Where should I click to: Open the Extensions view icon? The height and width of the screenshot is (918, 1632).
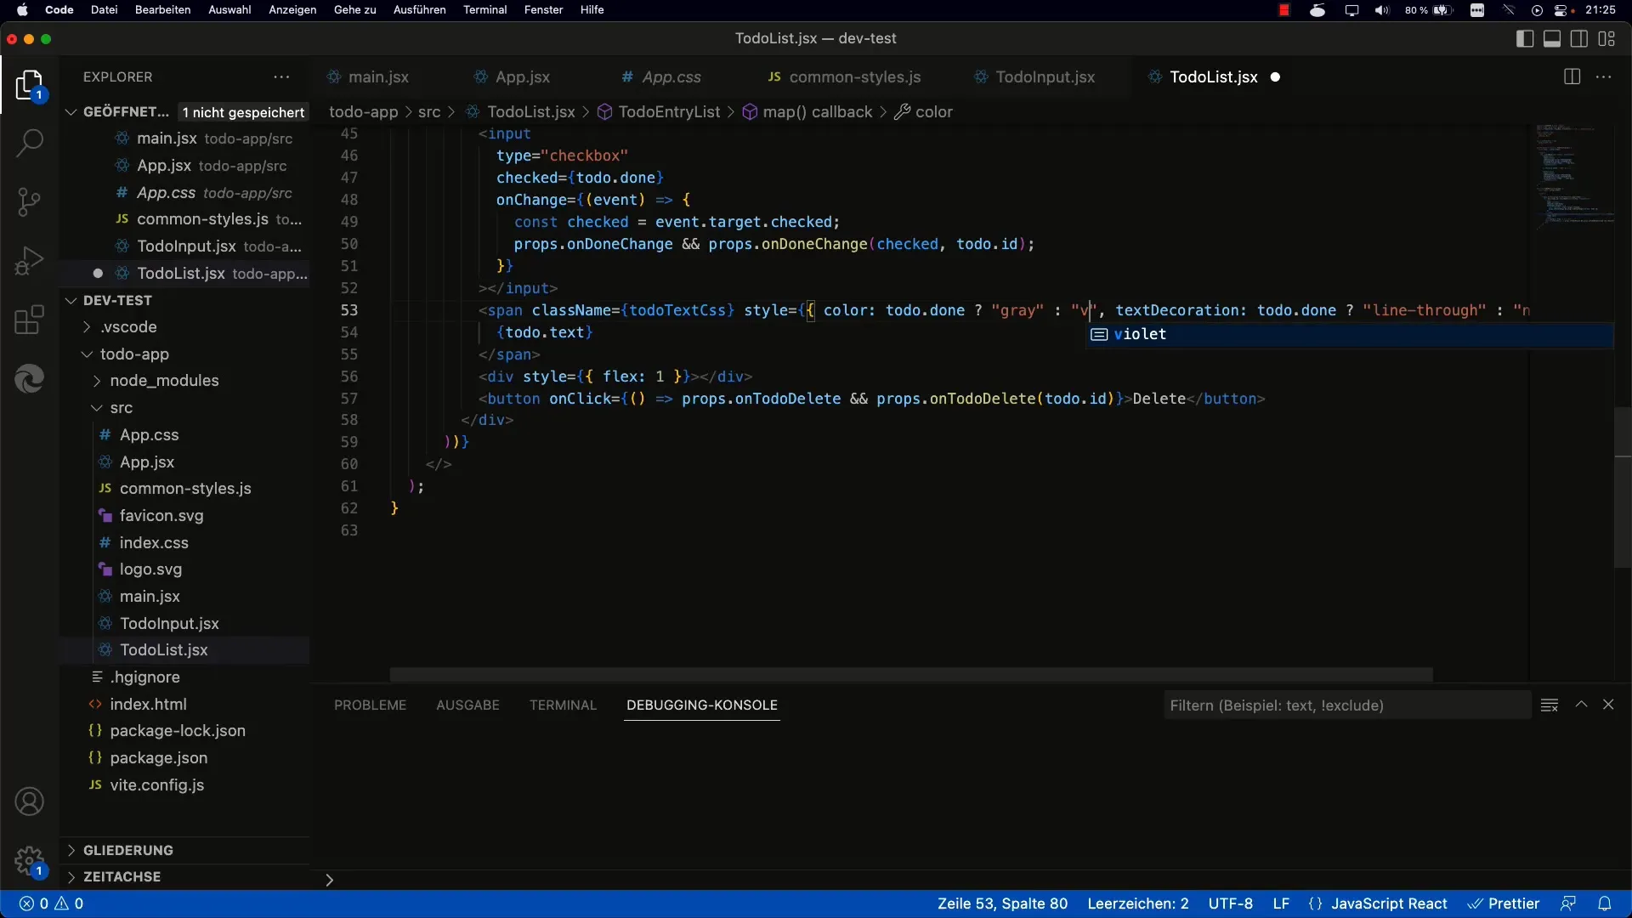point(30,320)
